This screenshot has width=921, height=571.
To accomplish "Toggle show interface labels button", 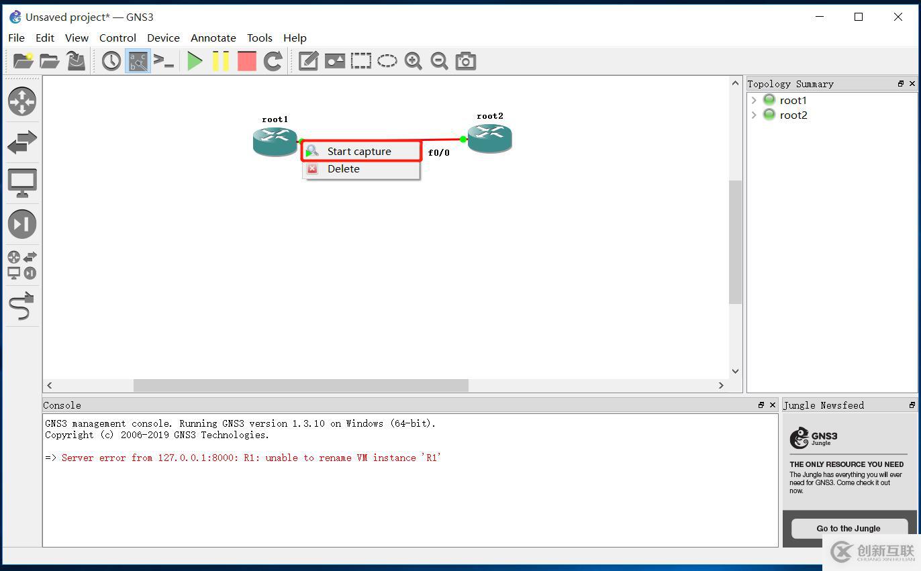I will tap(138, 61).
